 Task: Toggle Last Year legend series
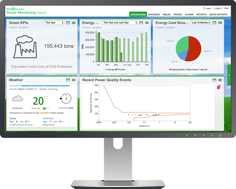(x=110, y=70)
